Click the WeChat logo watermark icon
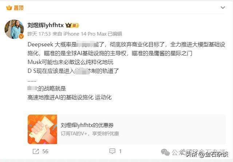The width and height of the screenshot is (233, 162). (165, 152)
